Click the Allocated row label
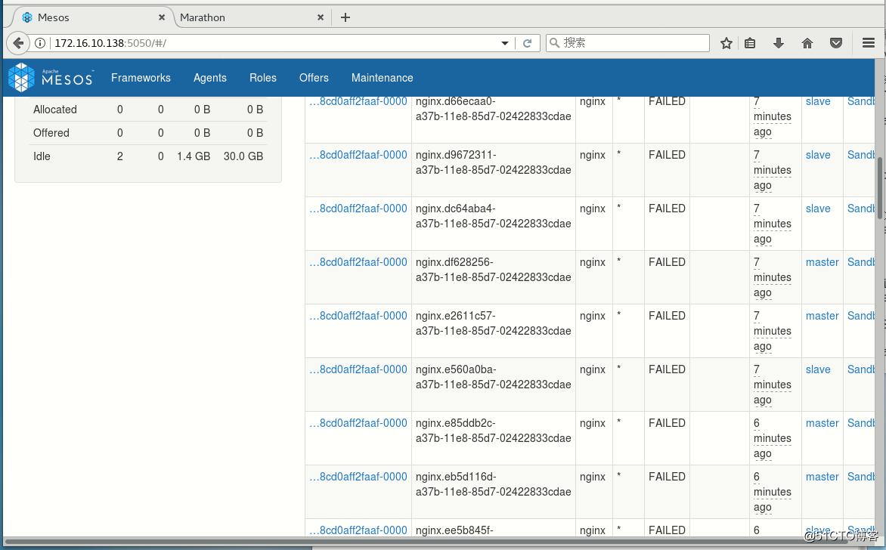 click(55, 110)
